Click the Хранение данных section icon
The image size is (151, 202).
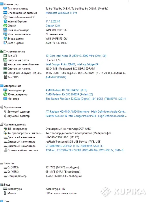point(2,124)
